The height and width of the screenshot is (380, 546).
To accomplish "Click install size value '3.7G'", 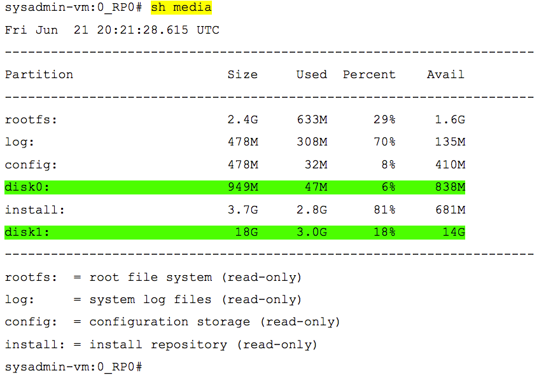I will pyautogui.click(x=242, y=210).
